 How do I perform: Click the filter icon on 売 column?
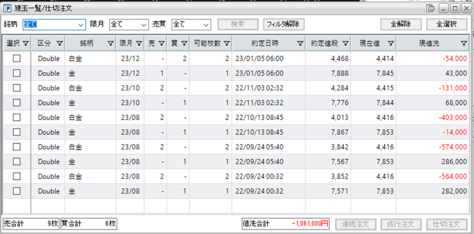click(x=162, y=44)
